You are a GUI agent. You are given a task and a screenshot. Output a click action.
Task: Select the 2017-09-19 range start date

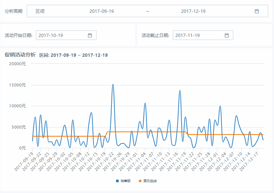[102, 11]
